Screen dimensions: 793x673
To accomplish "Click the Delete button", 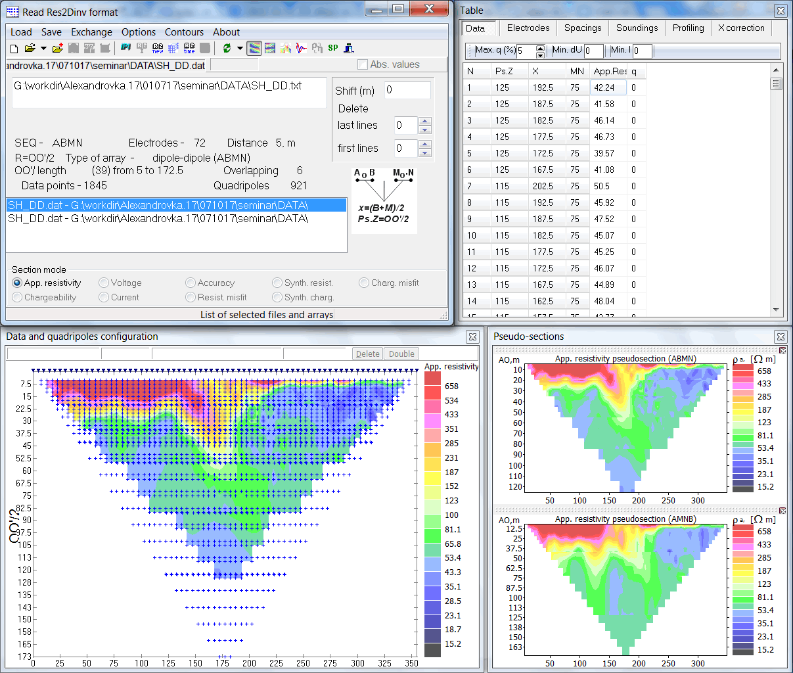I will tap(367, 353).
